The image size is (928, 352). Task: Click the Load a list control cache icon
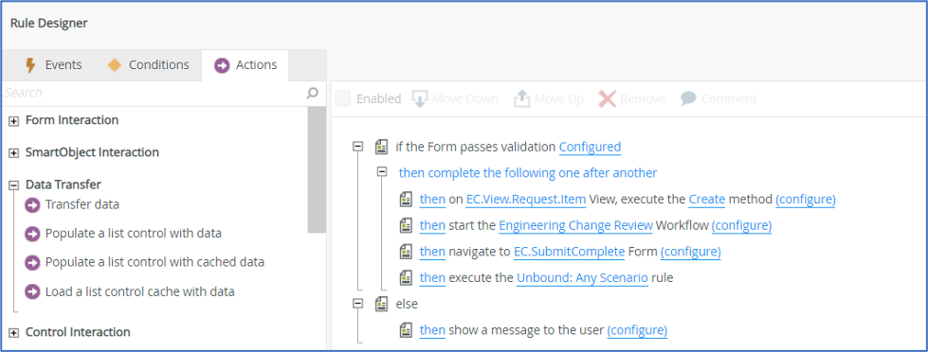pyautogui.click(x=32, y=291)
